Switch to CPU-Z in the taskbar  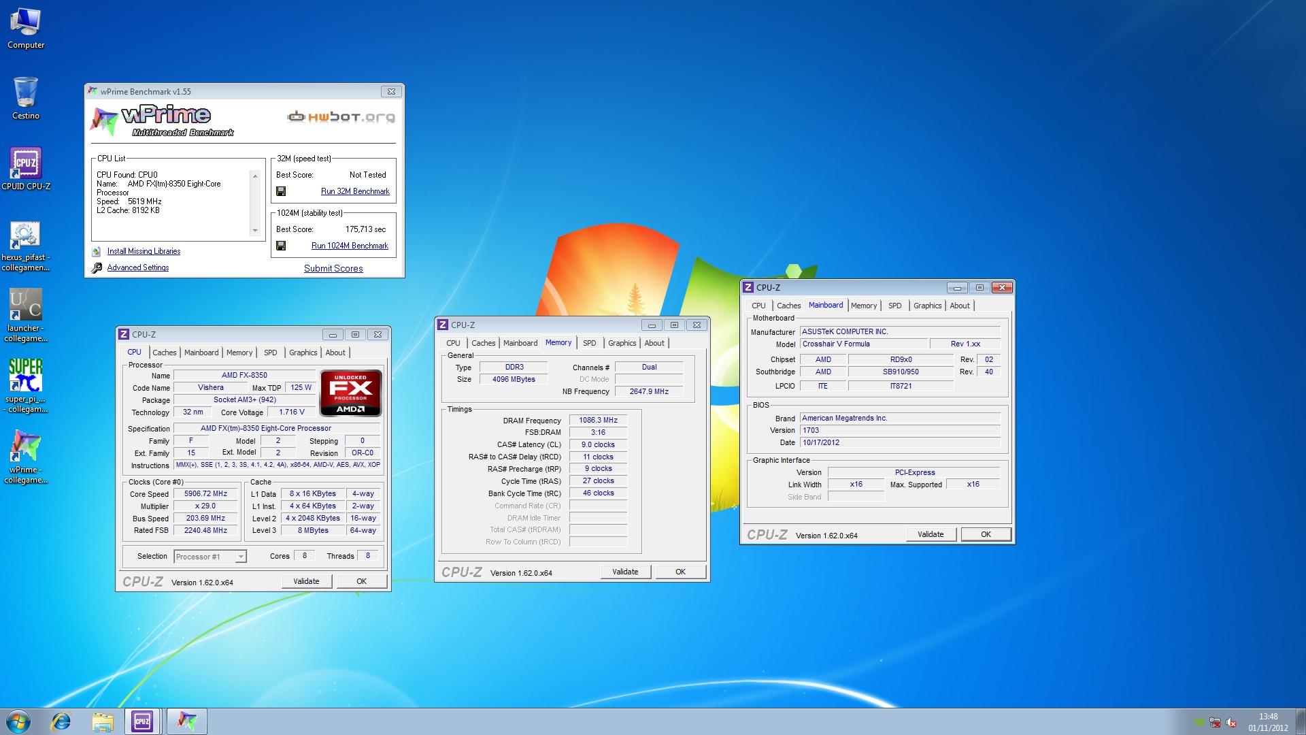142,721
